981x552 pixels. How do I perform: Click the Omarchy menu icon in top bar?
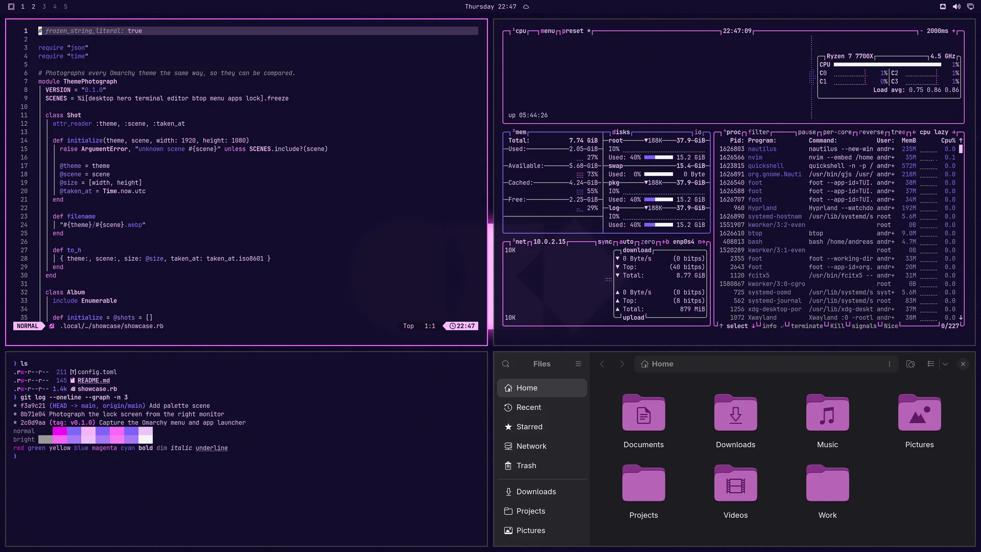point(11,7)
